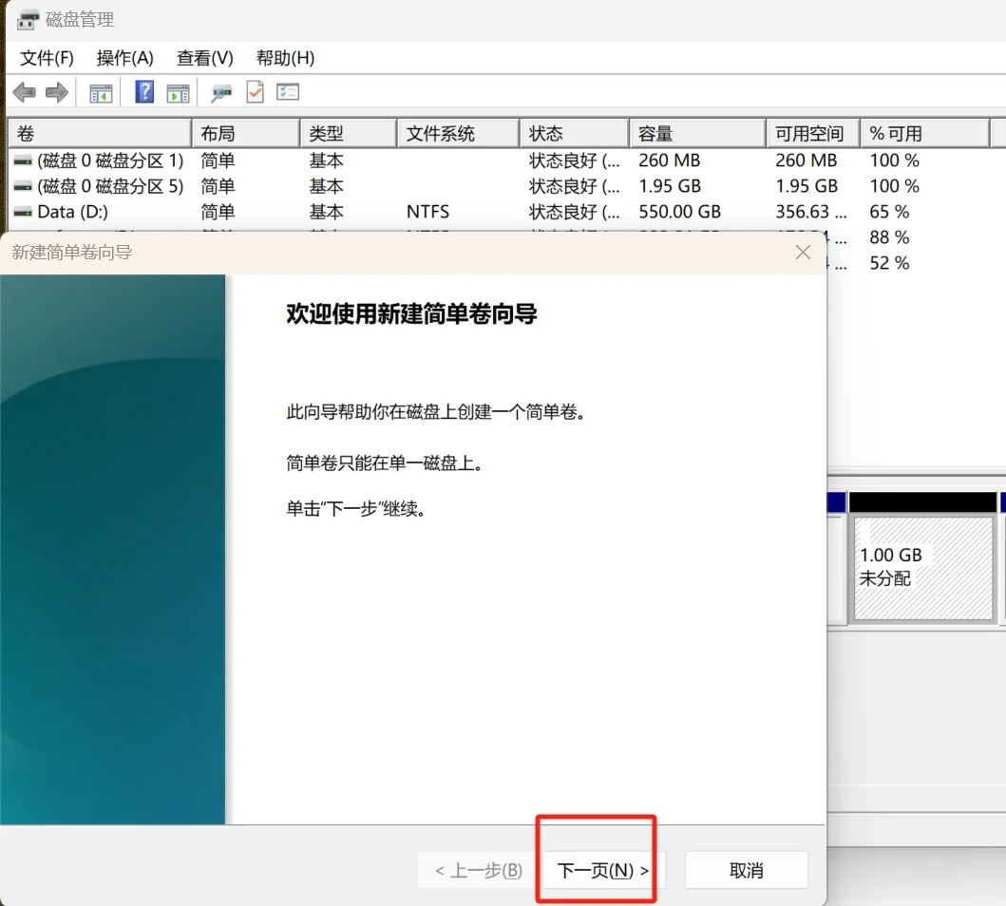Click the Properties icon with red checkmark
1006x906 pixels.
click(x=256, y=92)
